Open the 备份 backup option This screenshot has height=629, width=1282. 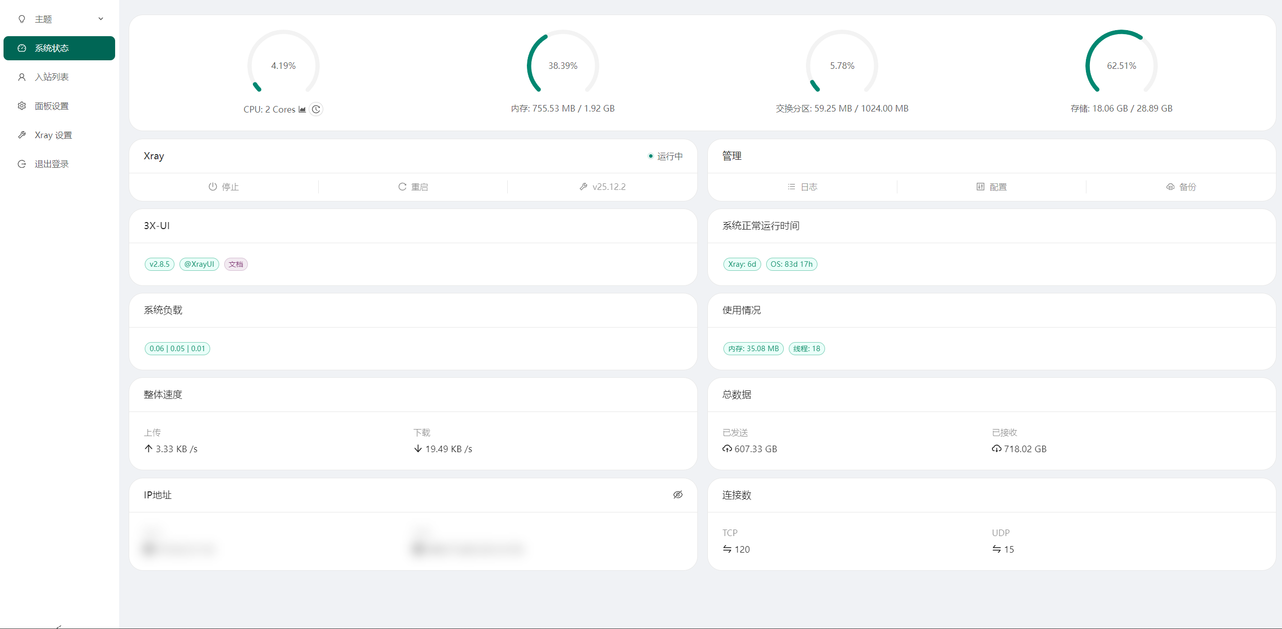[1181, 187]
